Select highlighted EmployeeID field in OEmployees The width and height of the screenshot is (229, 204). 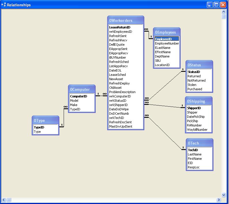(167, 39)
